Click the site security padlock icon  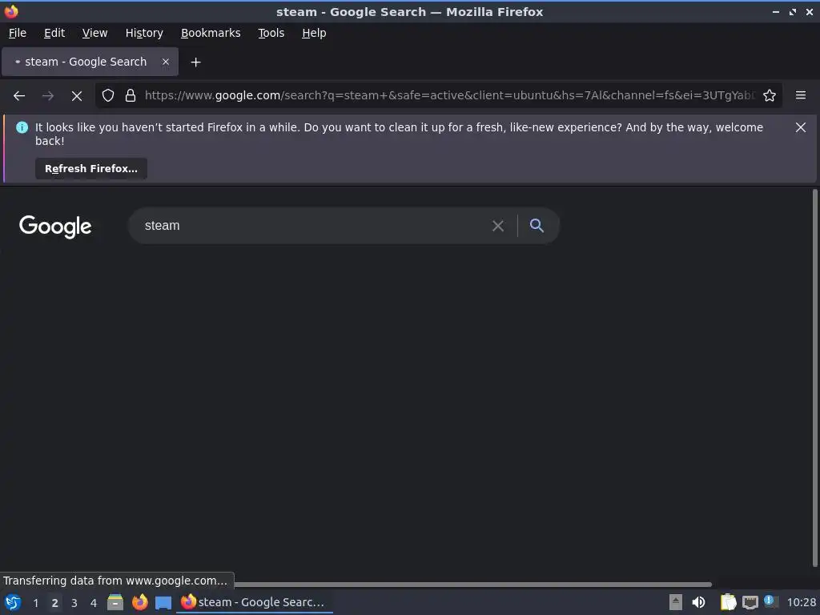click(x=131, y=96)
